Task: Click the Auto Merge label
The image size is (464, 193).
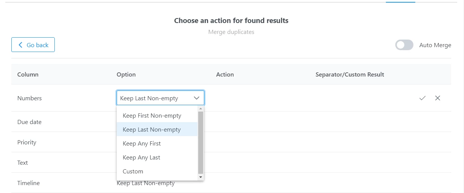Action: [x=435, y=45]
